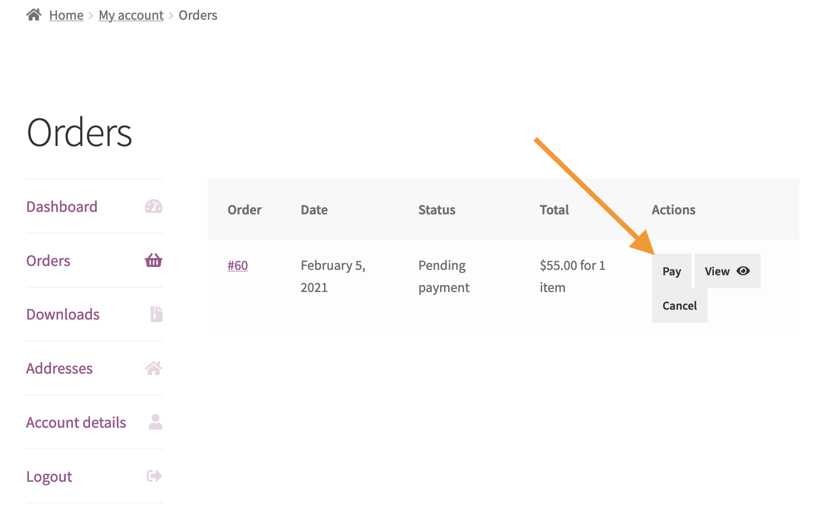Select the Account details person icon

click(155, 422)
